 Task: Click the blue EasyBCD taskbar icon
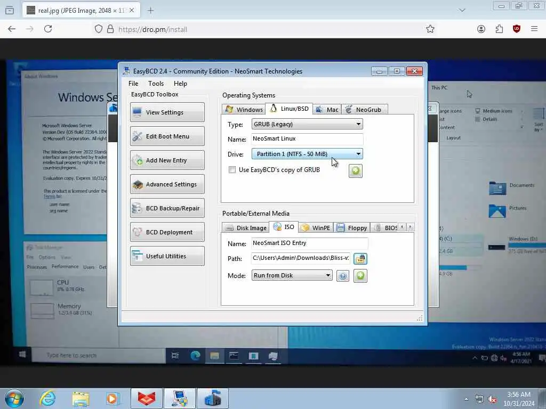point(213,398)
